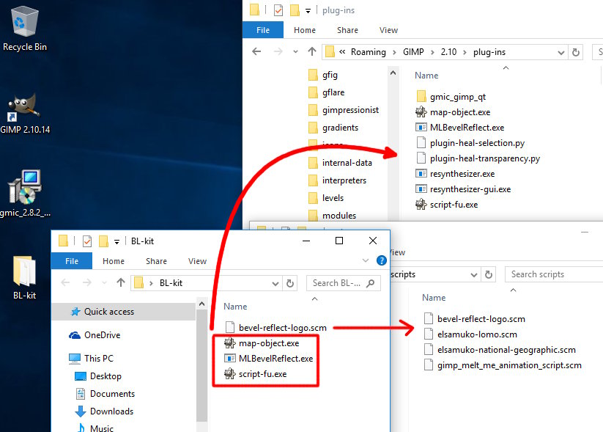Expand address bar history in scripts window
This screenshot has width=603, height=432.
474,275
